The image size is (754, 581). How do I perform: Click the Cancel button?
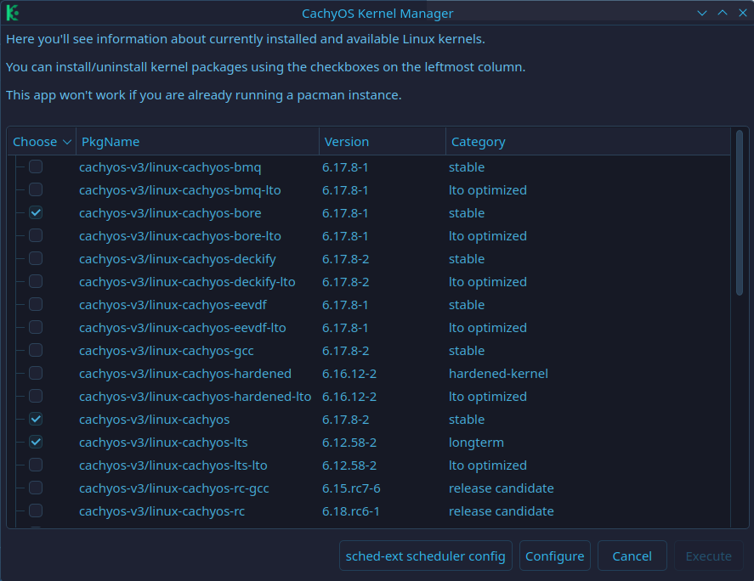pyautogui.click(x=632, y=556)
